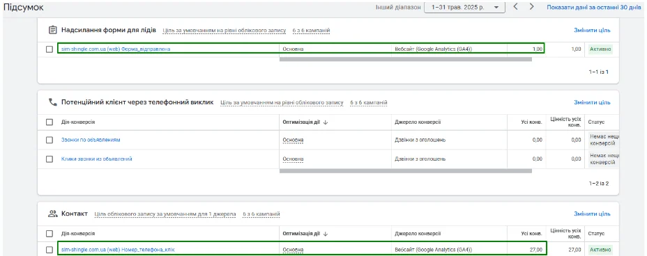Click Активно status of Номер_телефона_клік row
This screenshot has width=647, height=256.
click(x=600, y=250)
